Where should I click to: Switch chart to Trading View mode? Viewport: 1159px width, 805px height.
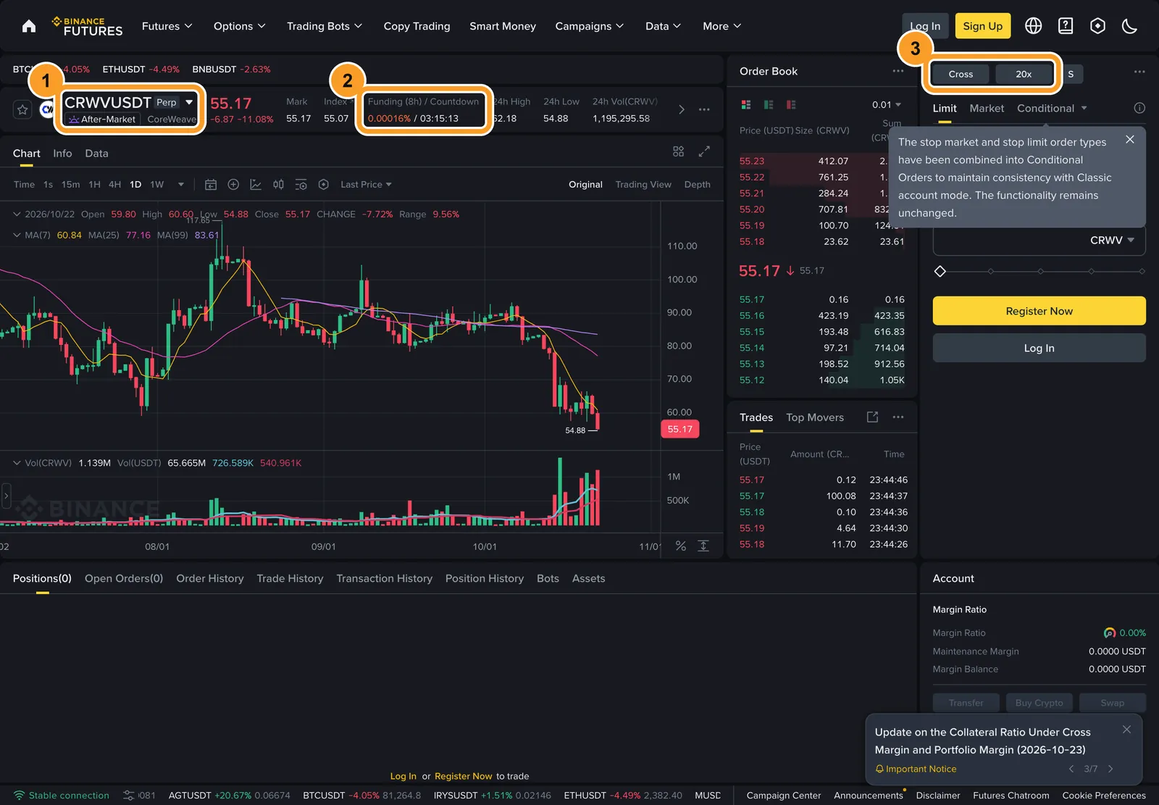click(643, 185)
